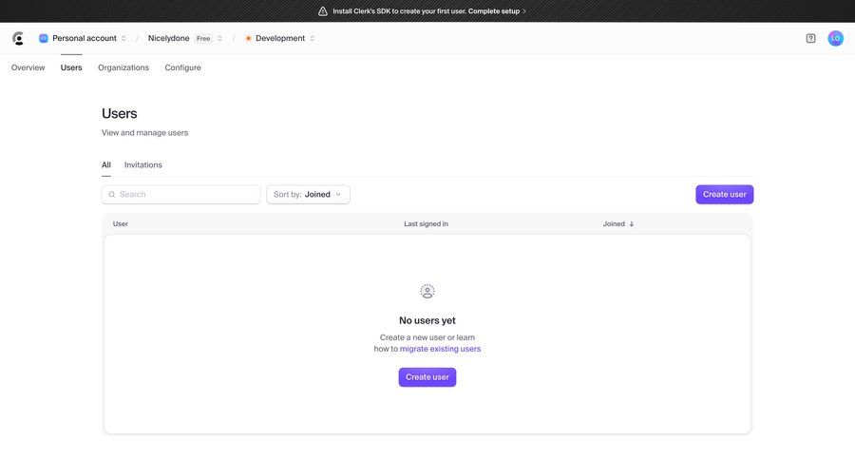Switch to the Invitations tab
Screen dimensions: 855x460
coord(143,165)
